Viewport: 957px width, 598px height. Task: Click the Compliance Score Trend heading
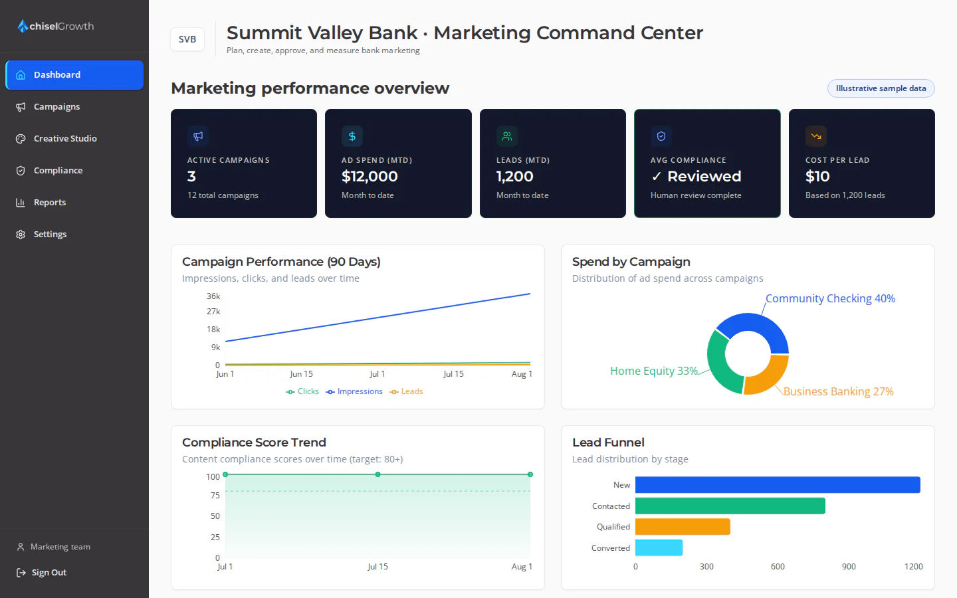click(x=254, y=443)
